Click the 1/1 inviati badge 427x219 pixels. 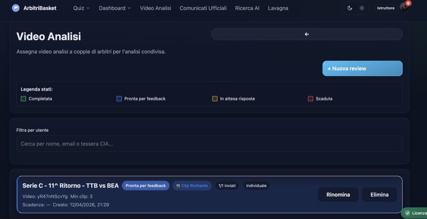coord(227,185)
